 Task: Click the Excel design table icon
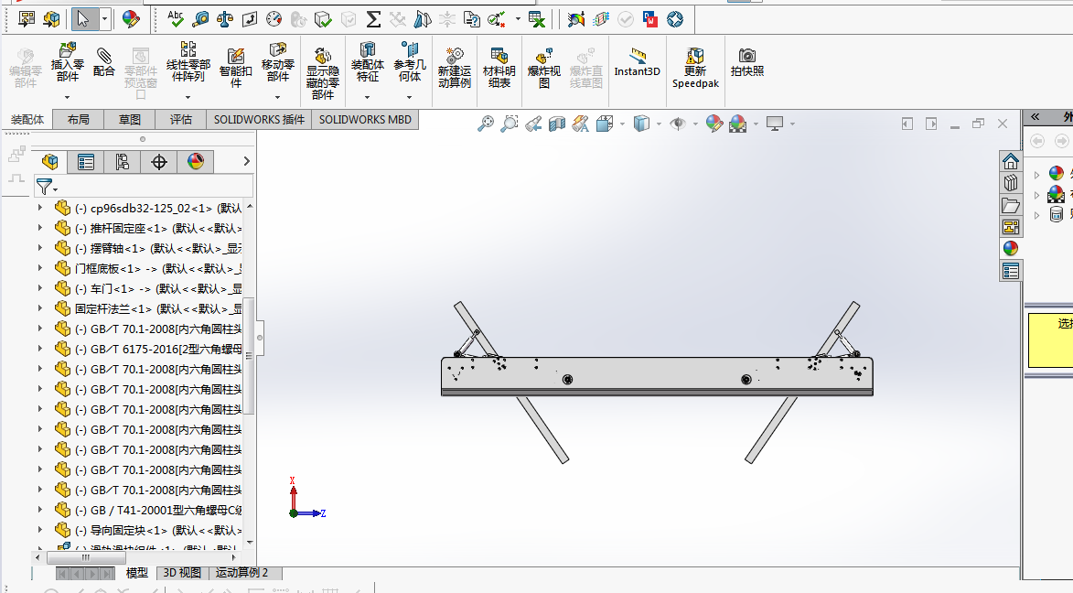click(537, 19)
